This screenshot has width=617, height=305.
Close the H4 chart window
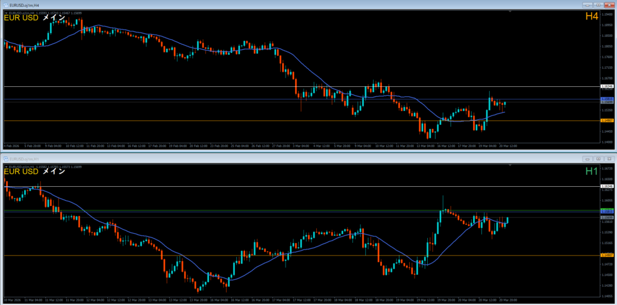tap(609, 4)
